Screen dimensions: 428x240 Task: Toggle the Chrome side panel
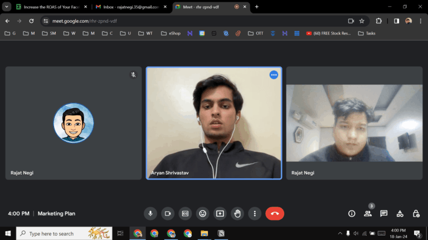[397, 21]
